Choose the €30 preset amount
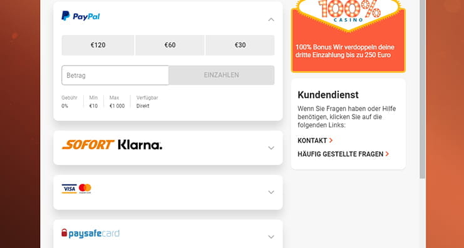This screenshot has width=464, height=248. point(240,45)
